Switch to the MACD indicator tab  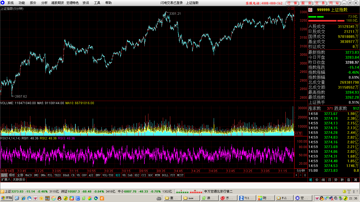(x=28, y=175)
